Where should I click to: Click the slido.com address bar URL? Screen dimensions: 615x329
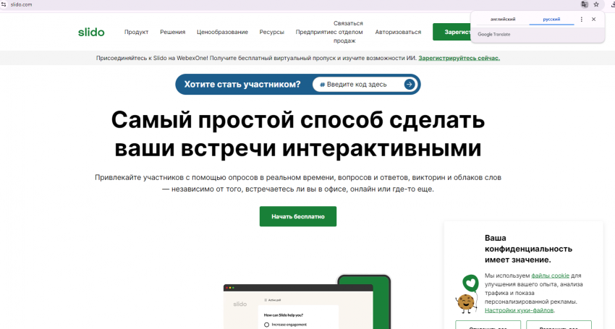22,5
